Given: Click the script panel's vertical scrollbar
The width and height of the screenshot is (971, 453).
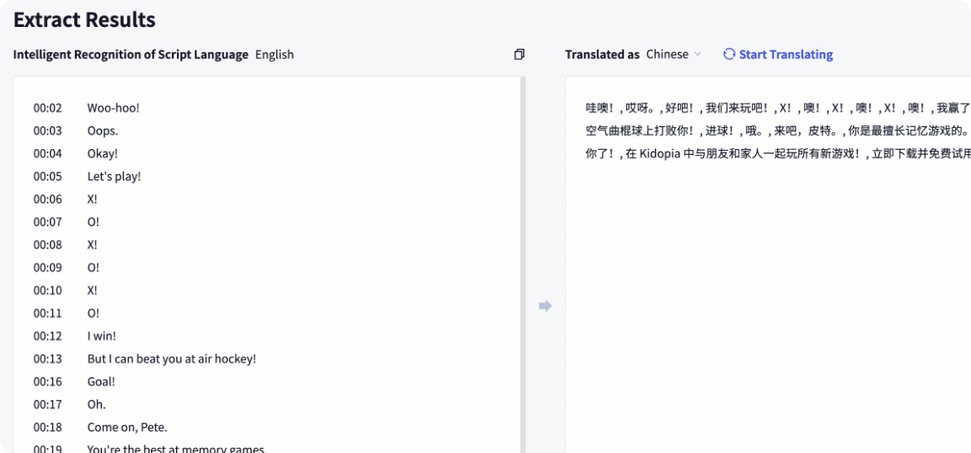Looking at the screenshot, I should [523, 253].
